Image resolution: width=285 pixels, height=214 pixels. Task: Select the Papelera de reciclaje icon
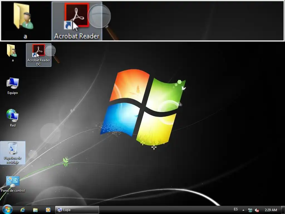[x=13, y=153]
